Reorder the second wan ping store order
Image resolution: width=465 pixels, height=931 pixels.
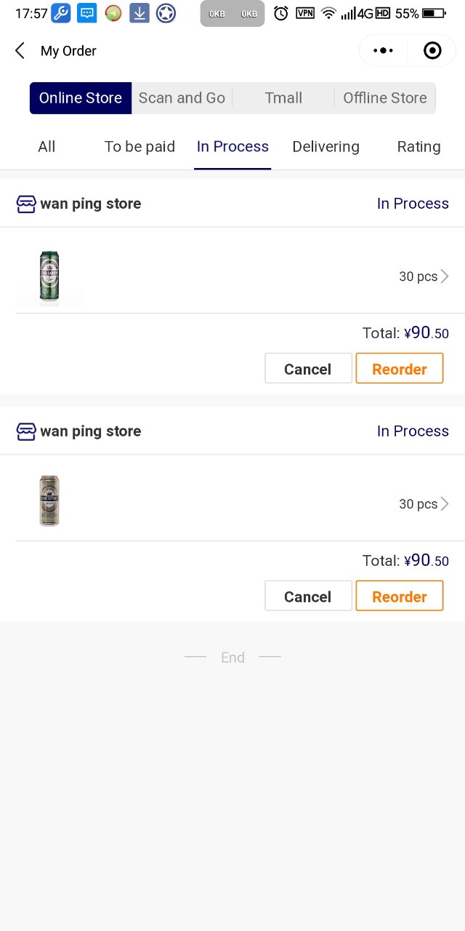click(x=400, y=596)
